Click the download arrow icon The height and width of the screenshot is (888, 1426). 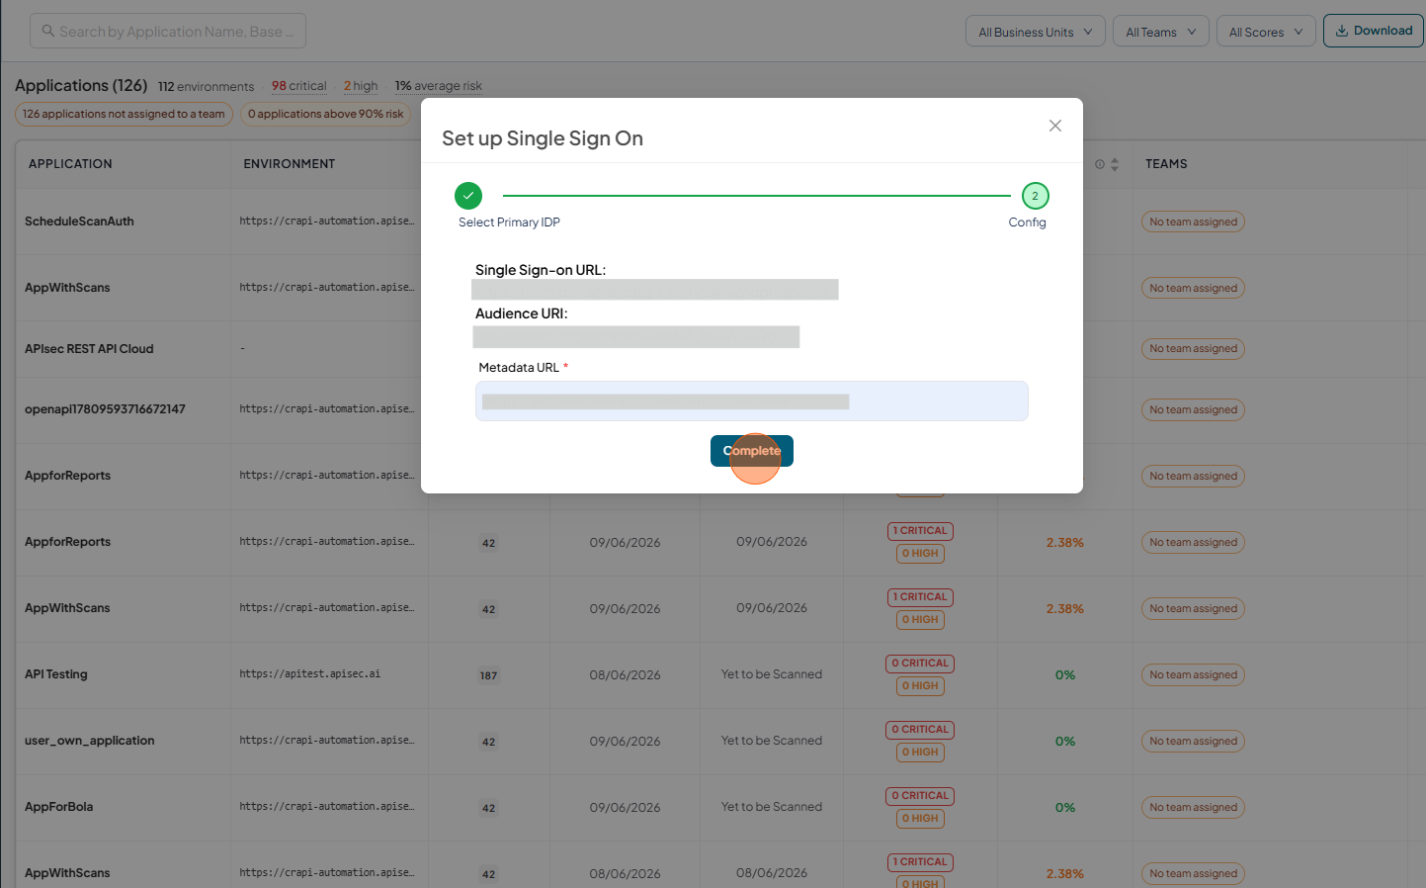[x=1342, y=31]
